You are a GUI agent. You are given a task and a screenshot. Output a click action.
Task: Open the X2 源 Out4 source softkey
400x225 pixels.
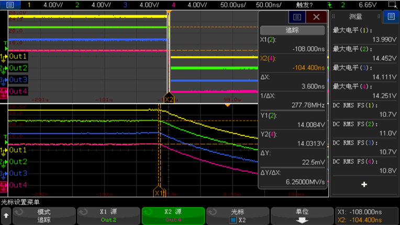(173, 216)
